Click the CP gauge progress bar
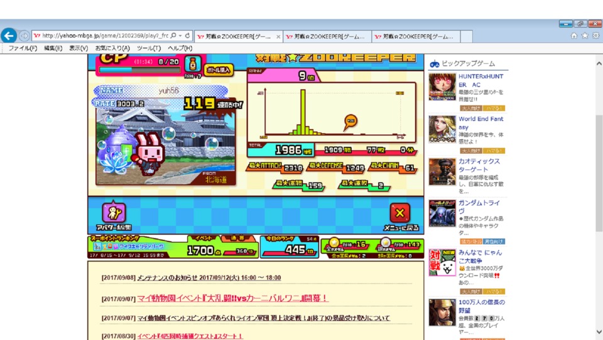Viewport: 603px width, 340px height. [139, 70]
